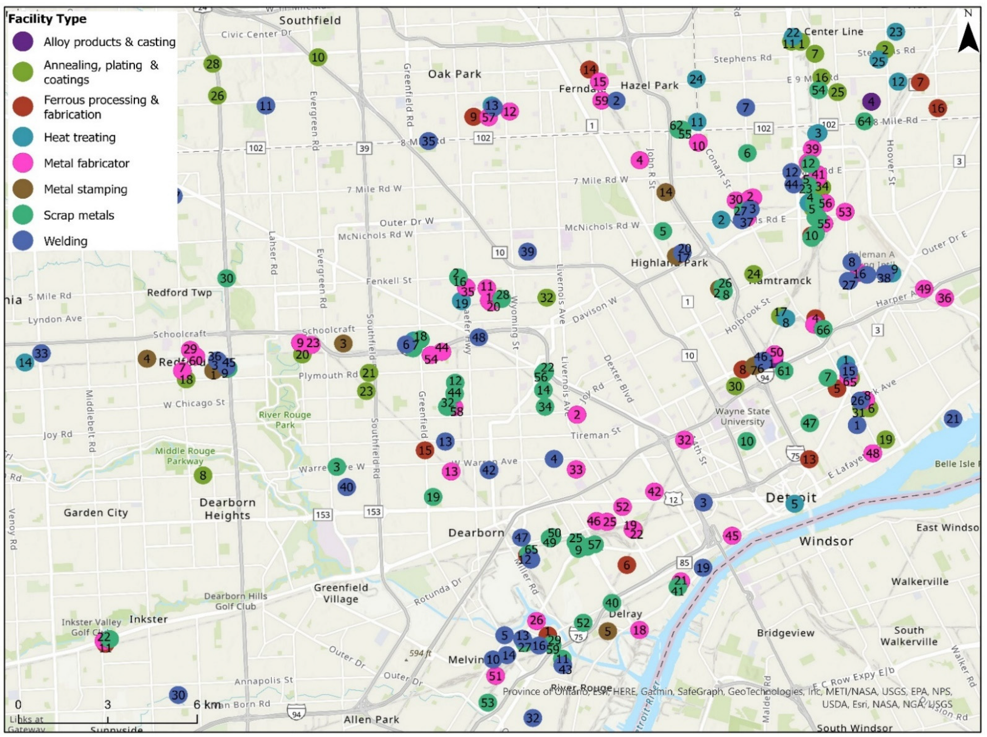The width and height of the screenshot is (987, 737).
Task: Click the River Rouge Park label
Action: coord(285,420)
